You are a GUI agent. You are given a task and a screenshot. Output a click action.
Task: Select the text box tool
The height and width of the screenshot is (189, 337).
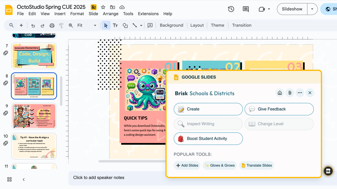coord(115,25)
